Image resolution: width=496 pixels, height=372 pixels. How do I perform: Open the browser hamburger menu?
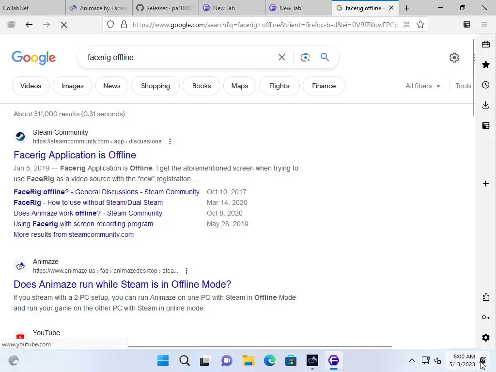coord(484,24)
